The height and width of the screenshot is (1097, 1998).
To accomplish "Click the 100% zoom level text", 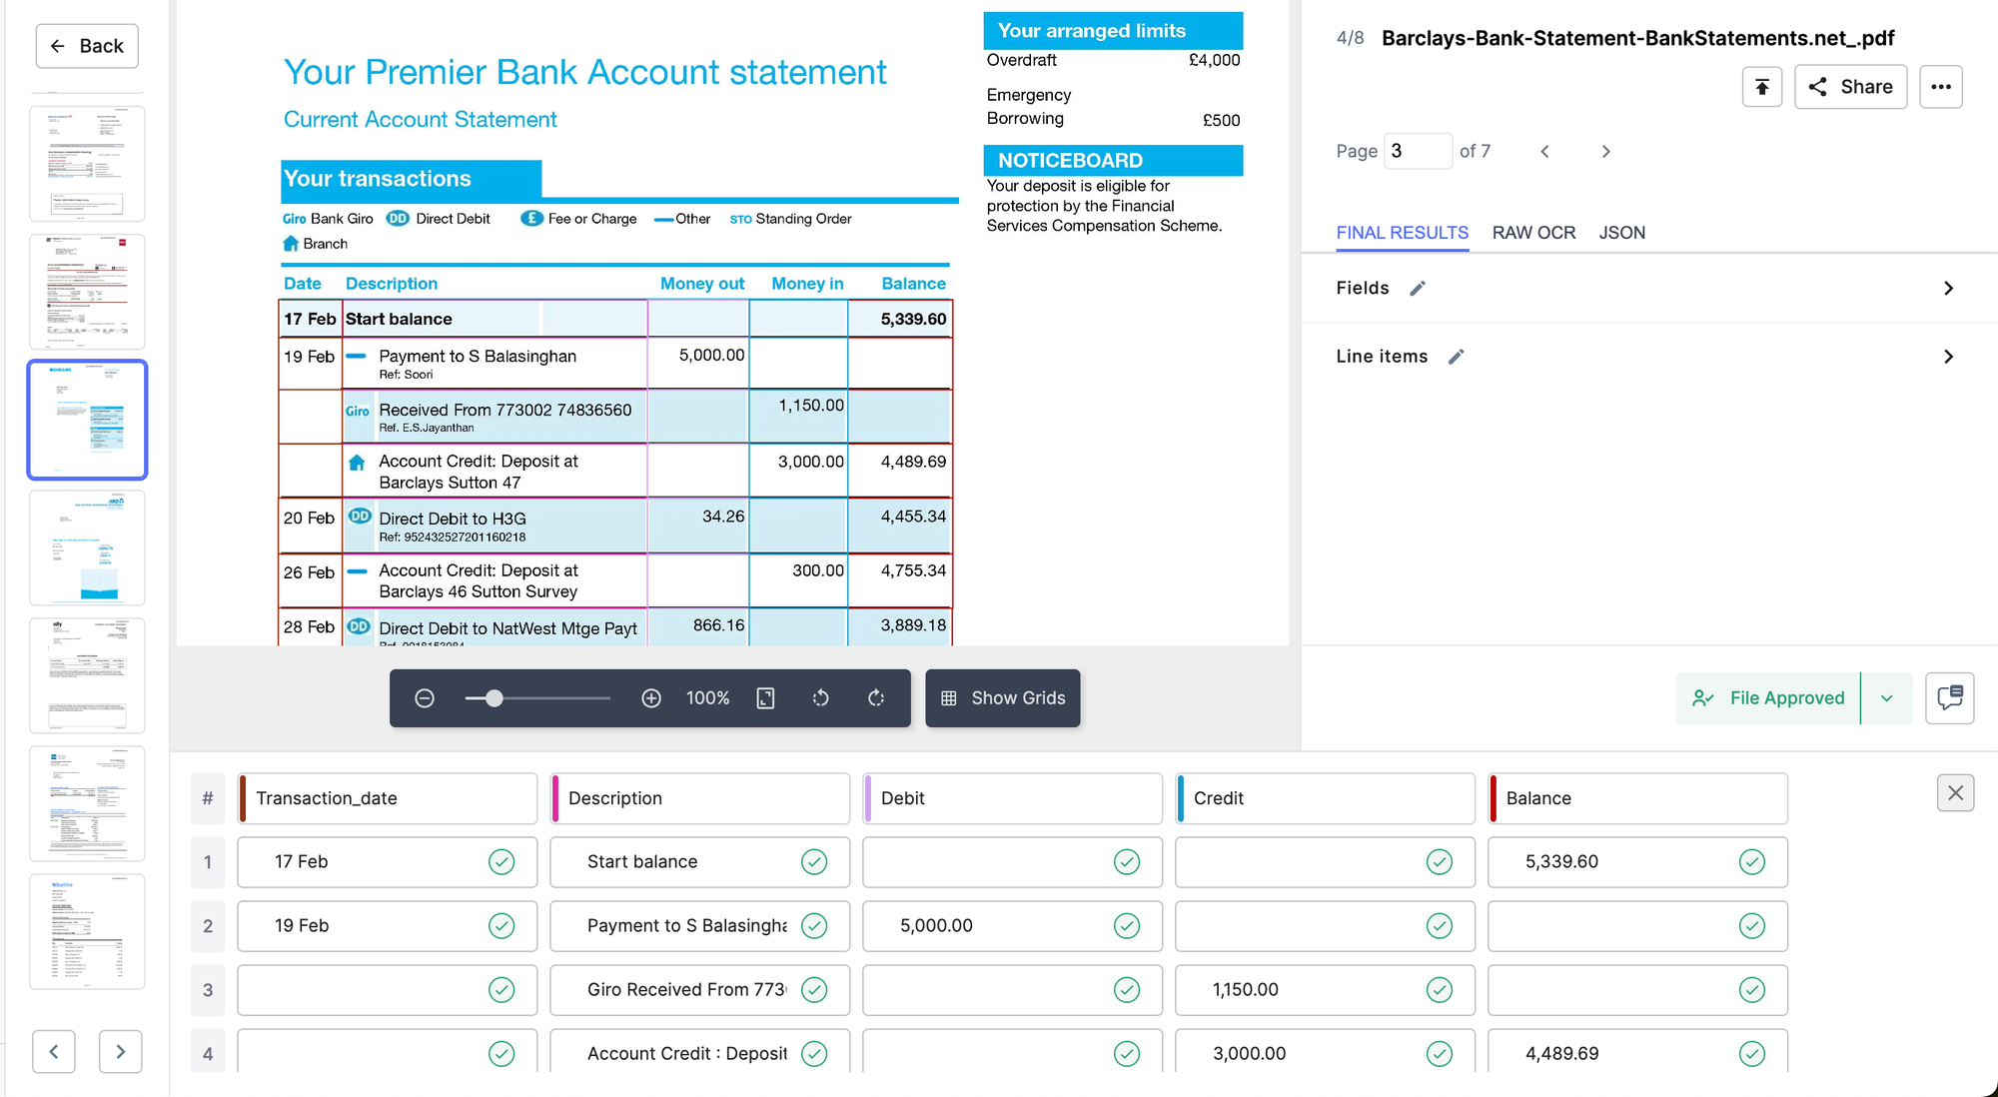I will click(x=707, y=698).
